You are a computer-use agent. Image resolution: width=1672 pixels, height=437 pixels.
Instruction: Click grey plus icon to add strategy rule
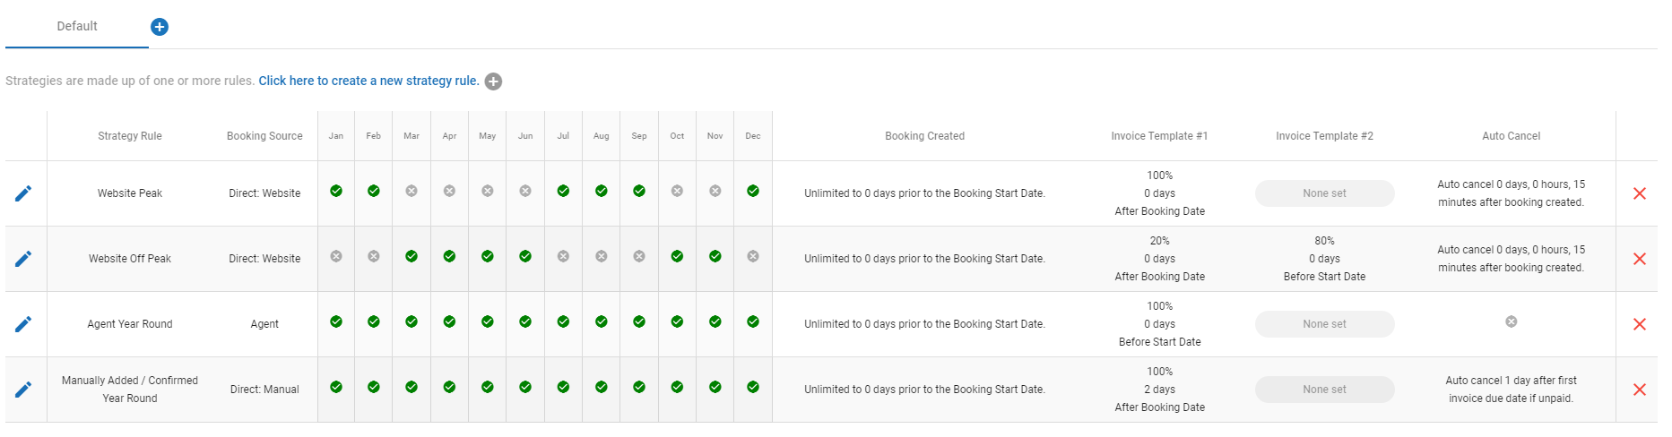(x=493, y=81)
